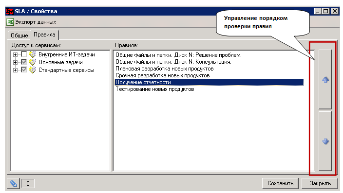
Task: Click the Excel export data icon
Action: (x=10, y=22)
